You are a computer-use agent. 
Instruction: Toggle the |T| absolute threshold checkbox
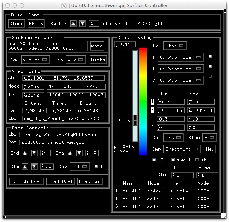(154, 160)
